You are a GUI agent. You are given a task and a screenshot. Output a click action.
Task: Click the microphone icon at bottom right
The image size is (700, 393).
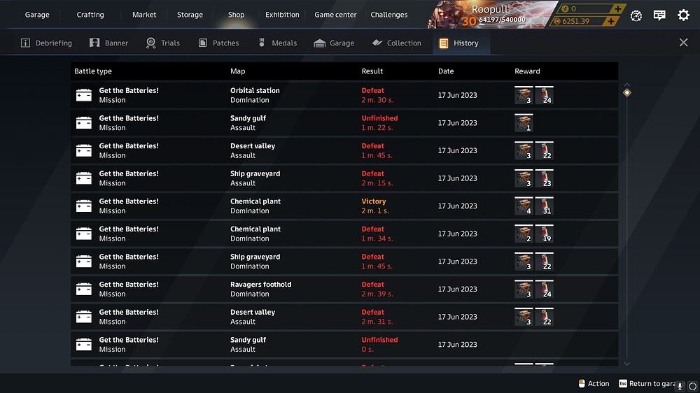point(680,386)
